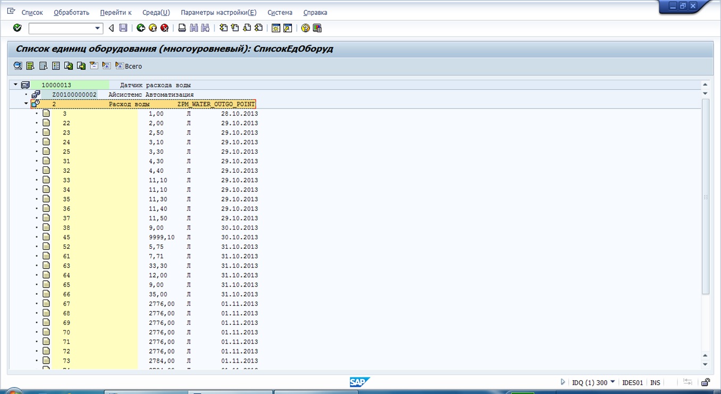Collapse the Расход воды measuring point node
721x394 pixels.
[x=26, y=104]
